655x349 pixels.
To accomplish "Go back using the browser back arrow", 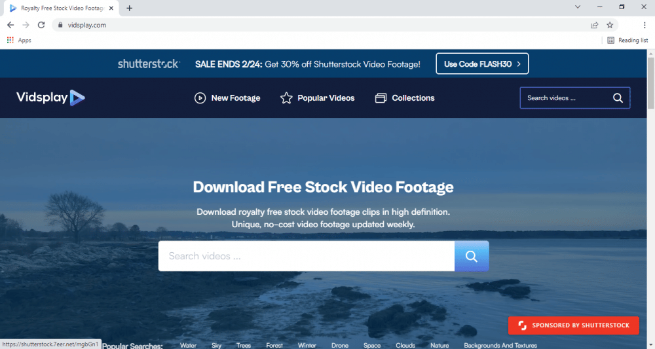I will (10, 25).
